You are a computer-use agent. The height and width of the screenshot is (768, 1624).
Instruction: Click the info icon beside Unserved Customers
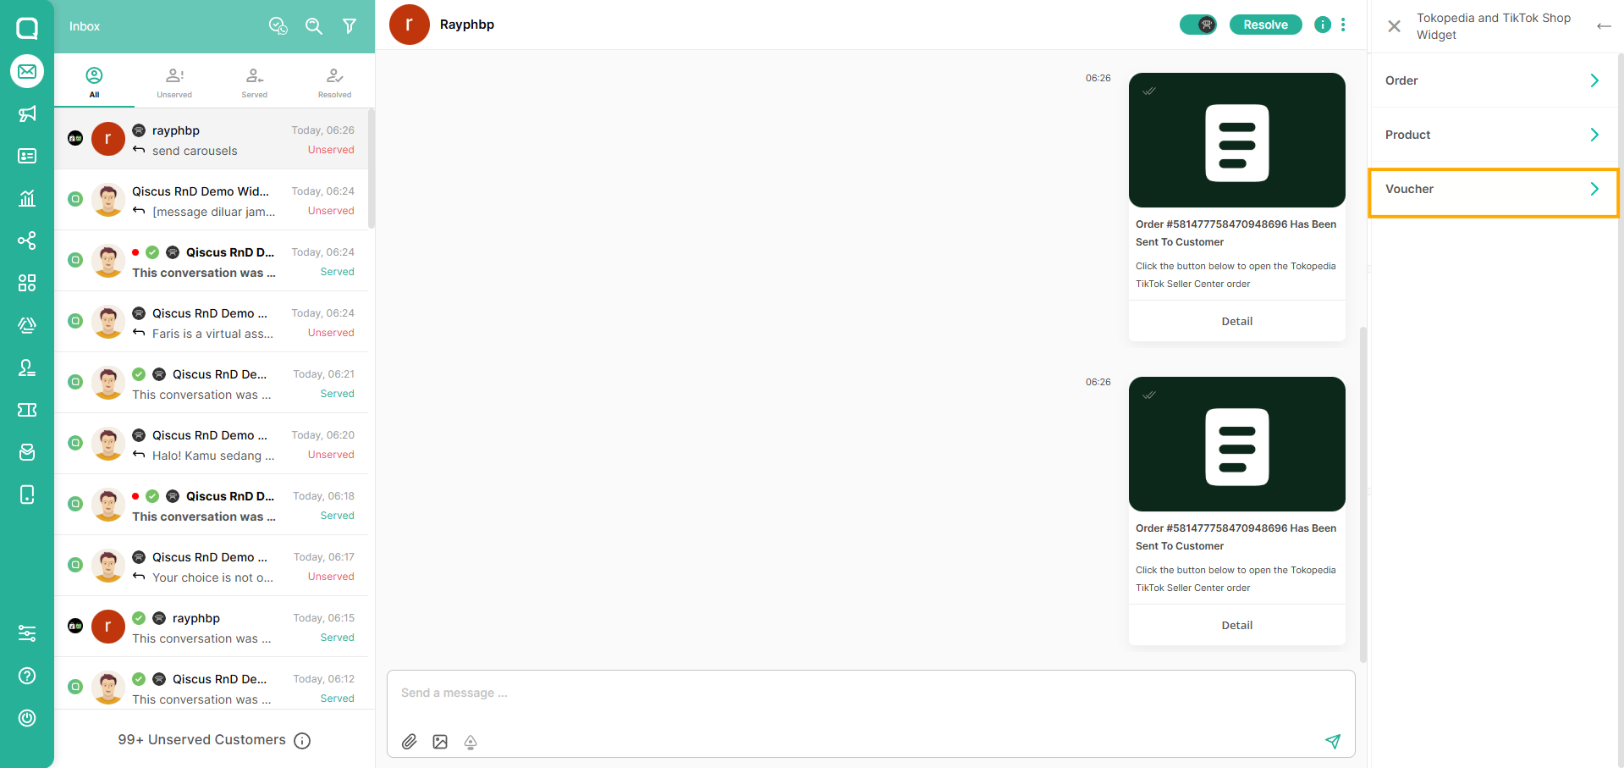[302, 741]
